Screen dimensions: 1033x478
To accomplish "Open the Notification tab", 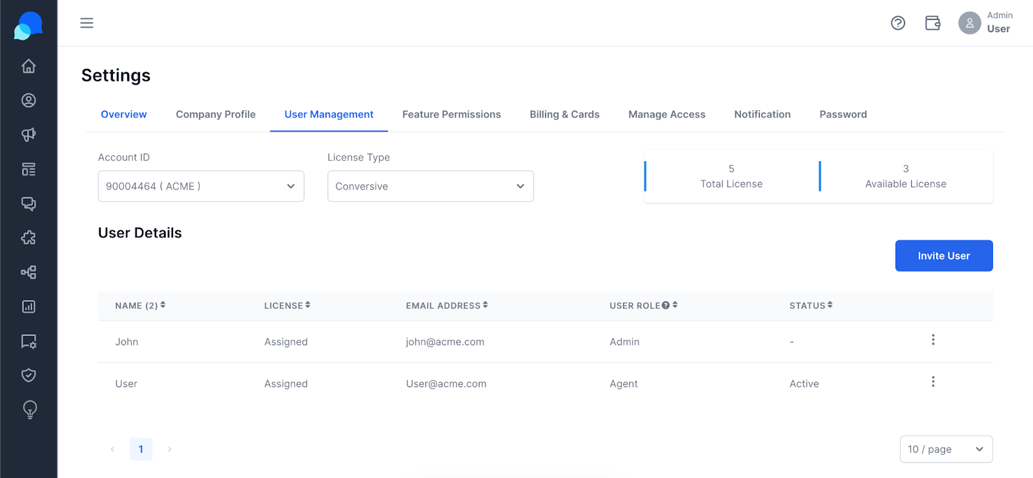I will (x=762, y=114).
